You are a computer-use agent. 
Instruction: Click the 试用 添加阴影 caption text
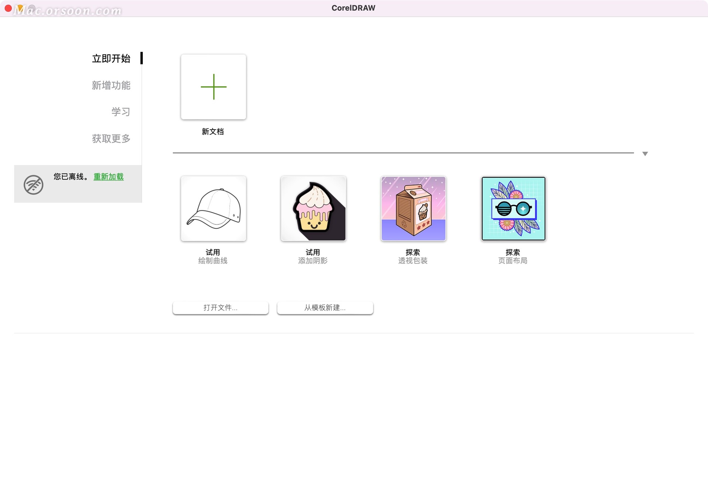click(x=313, y=257)
